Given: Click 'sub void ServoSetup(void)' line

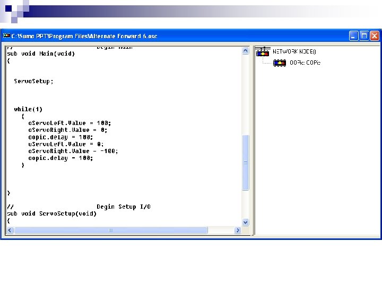Looking at the screenshot, I should (51, 213).
